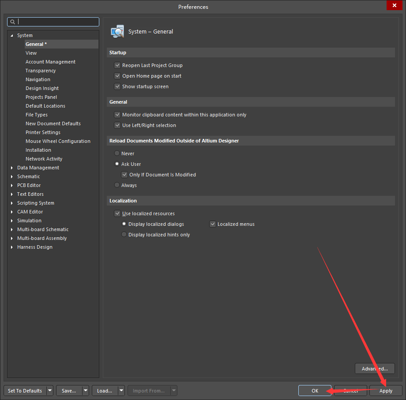Click the Load... button

105,390
